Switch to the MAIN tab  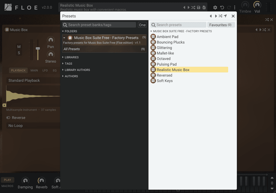pos(34,71)
